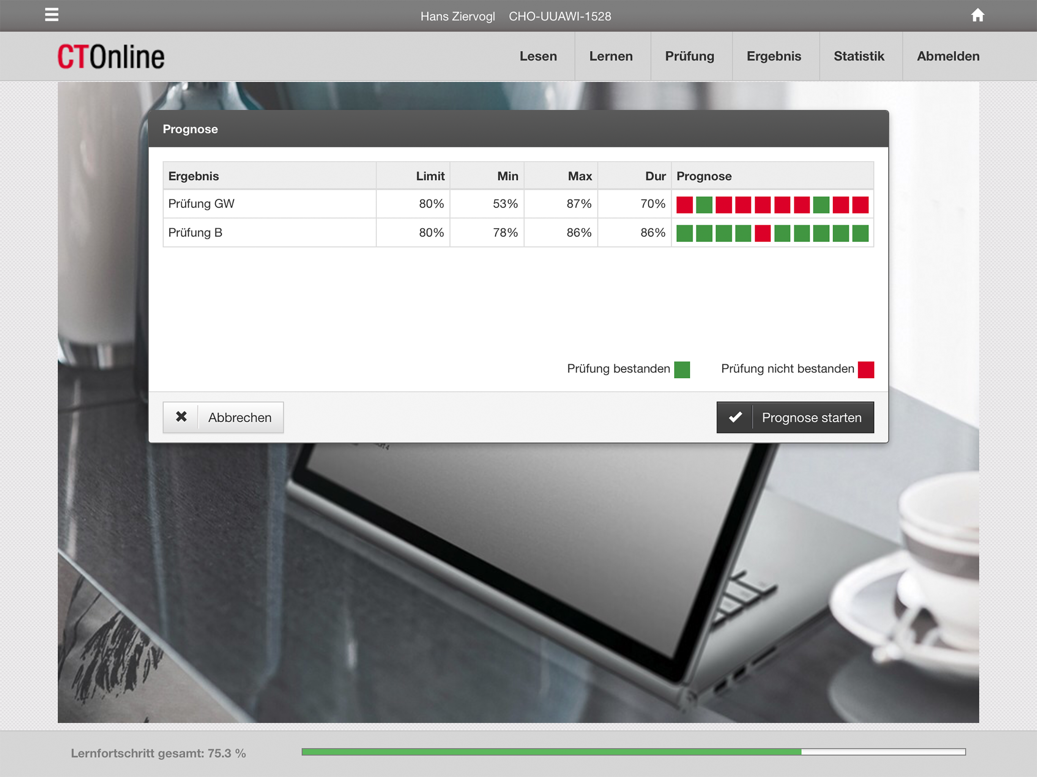
Task: Click the home icon
Action: [977, 16]
